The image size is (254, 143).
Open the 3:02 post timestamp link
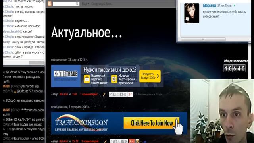[x=74, y=94]
